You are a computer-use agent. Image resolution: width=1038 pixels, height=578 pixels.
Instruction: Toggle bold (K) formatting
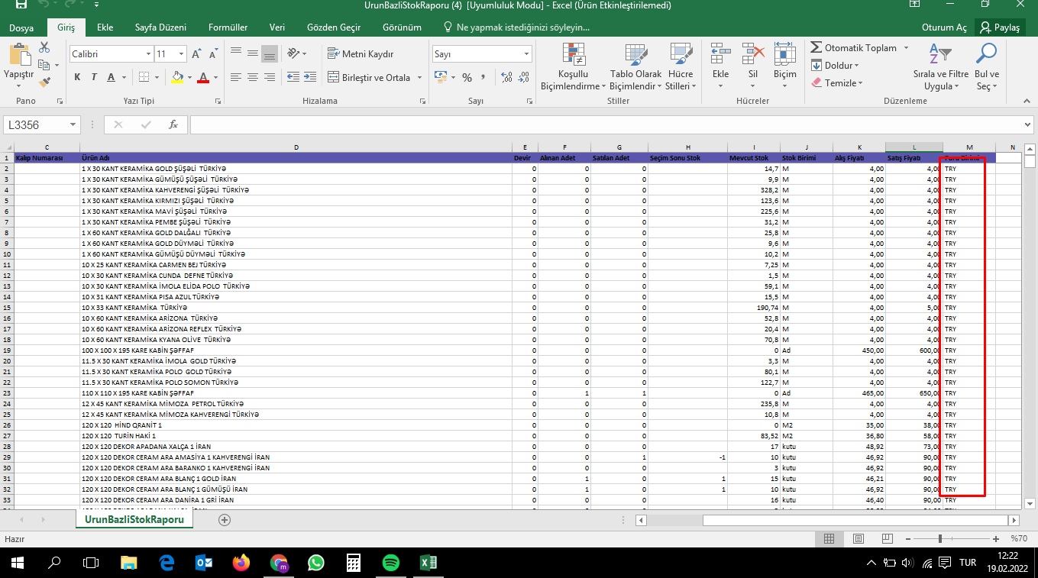click(77, 77)
